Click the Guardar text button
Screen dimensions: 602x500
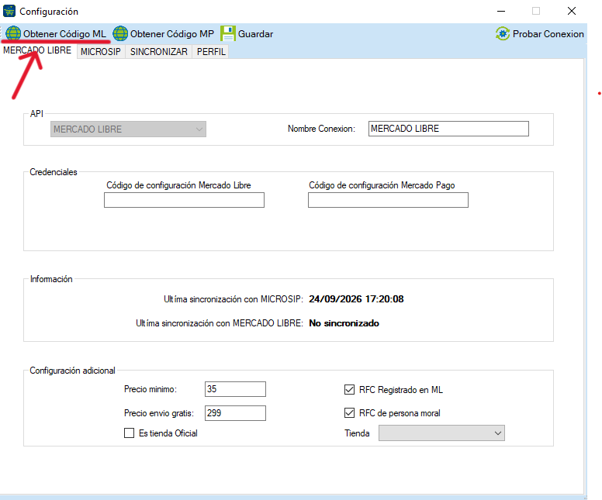tap(255, 34)
